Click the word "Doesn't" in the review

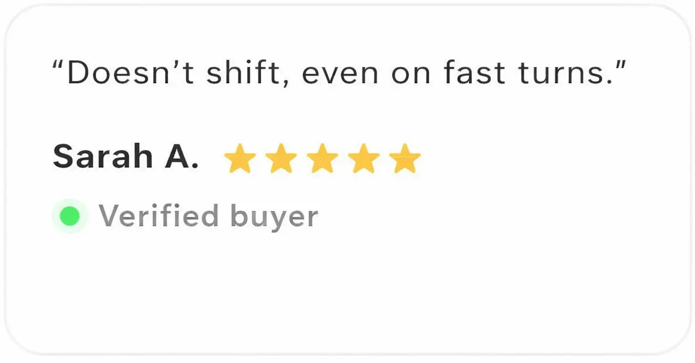click(130, 74)
